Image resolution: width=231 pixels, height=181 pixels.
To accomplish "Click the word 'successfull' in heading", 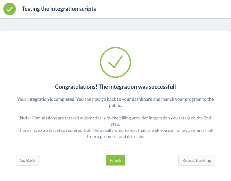I will click(162, 87).
